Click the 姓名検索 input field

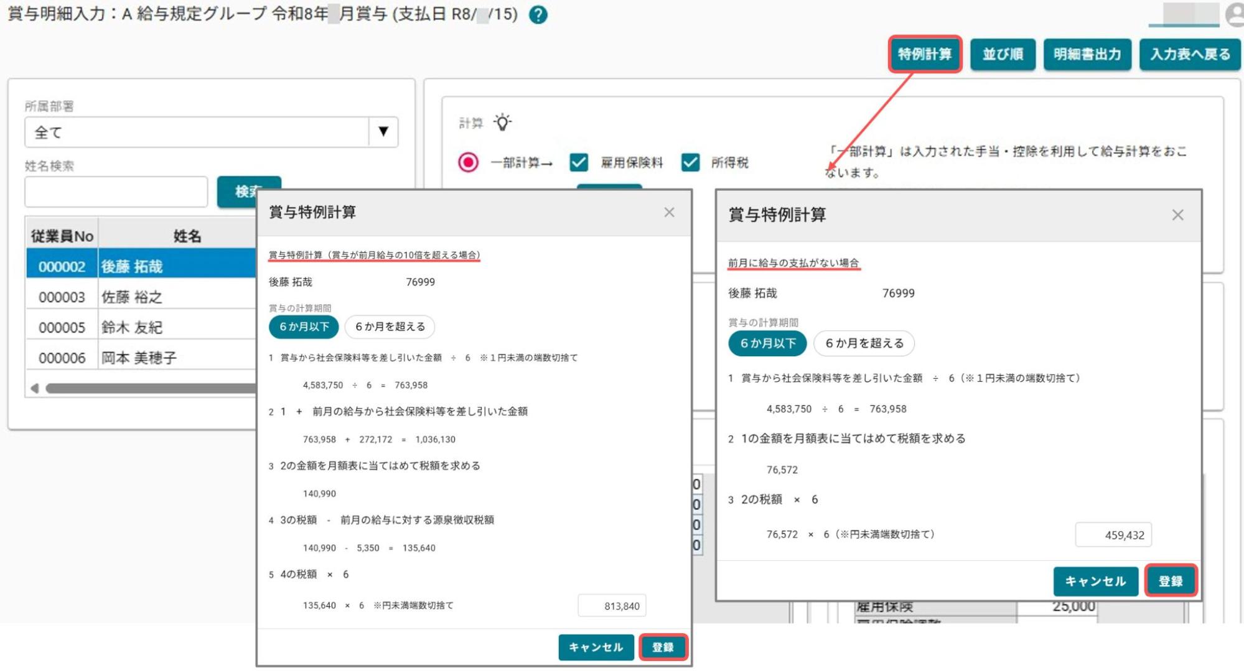tap(116, 192)
